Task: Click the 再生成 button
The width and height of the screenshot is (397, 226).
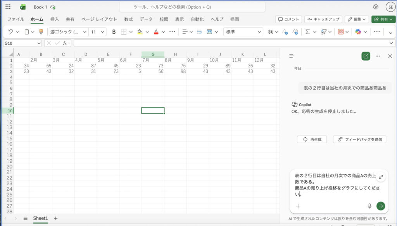Action: tap(312, 139)
